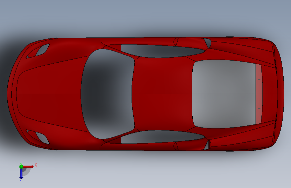Pick the upper rear quarter vent opening

208,42
